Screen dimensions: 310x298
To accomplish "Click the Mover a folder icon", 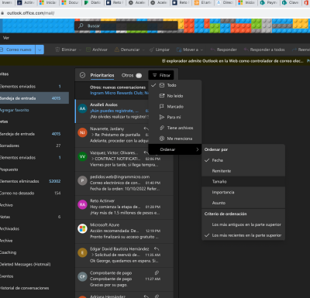I will pos(179,50).
